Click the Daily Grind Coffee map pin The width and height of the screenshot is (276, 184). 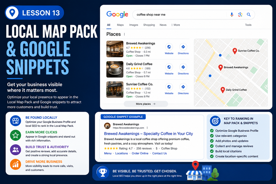pyautogui.click(x=223, y=90)
